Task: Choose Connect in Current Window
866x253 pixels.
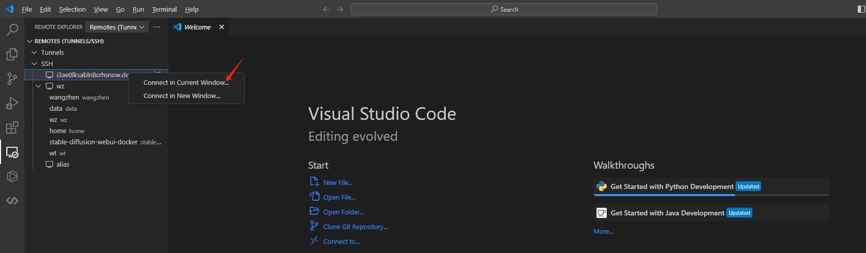Action: (186, 82)
